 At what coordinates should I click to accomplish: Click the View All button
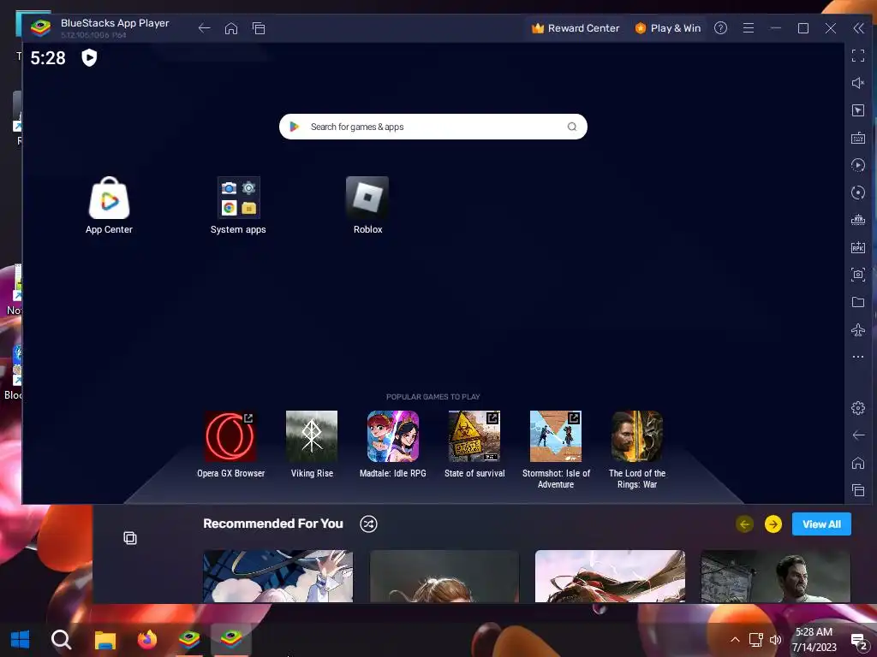coord(821,524)
